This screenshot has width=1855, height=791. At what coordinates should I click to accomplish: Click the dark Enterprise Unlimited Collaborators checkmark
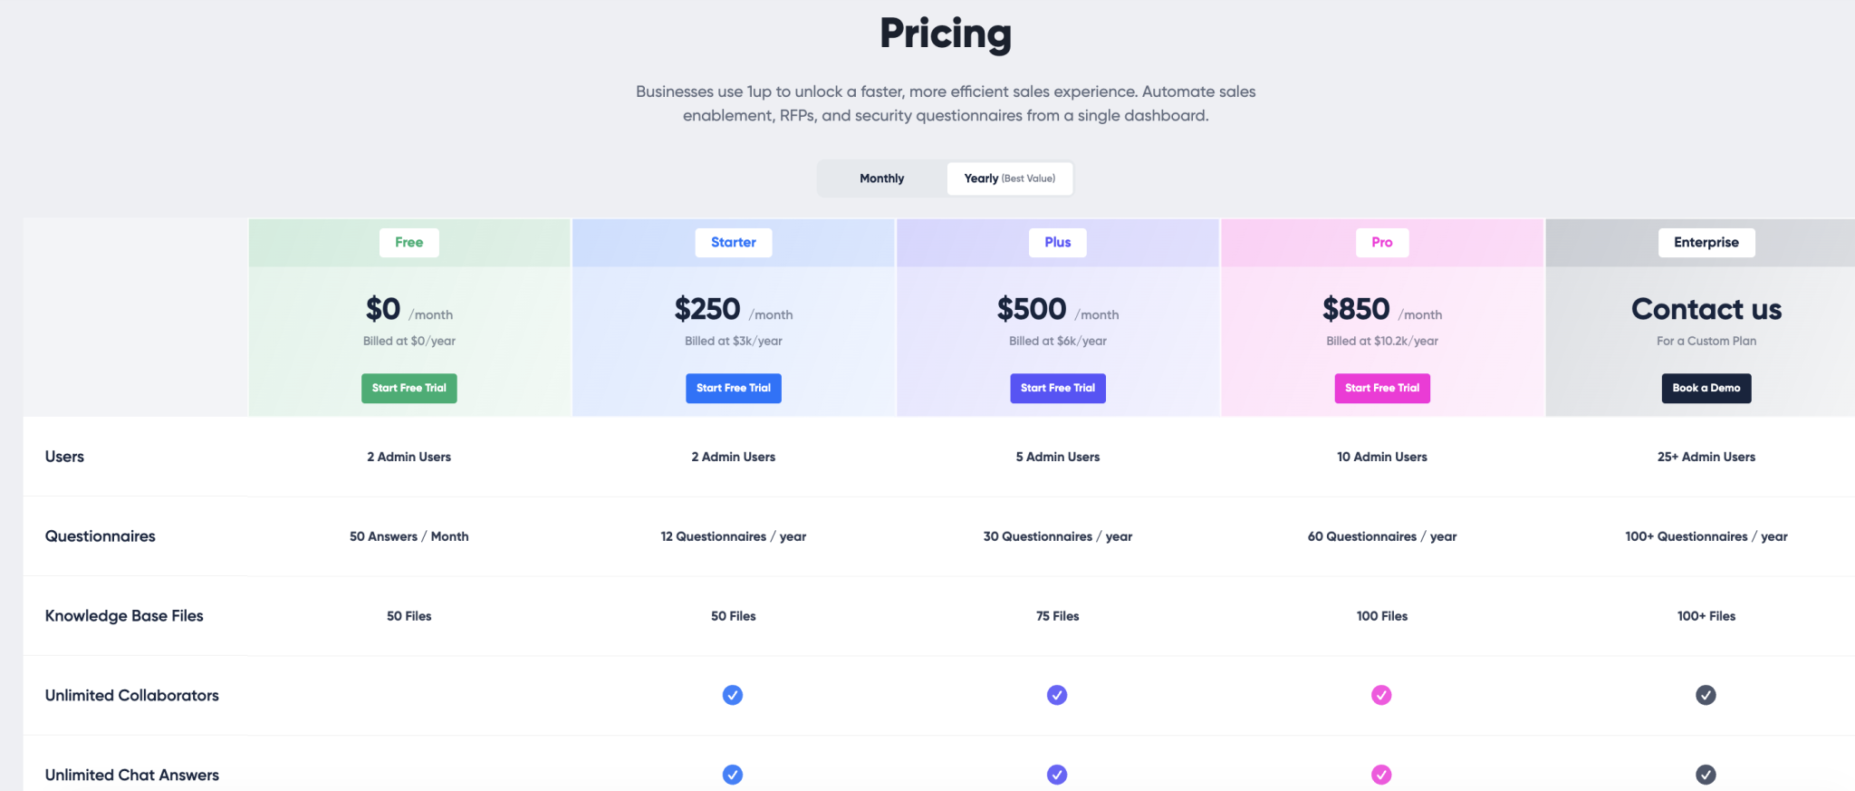coord(1706,695)
